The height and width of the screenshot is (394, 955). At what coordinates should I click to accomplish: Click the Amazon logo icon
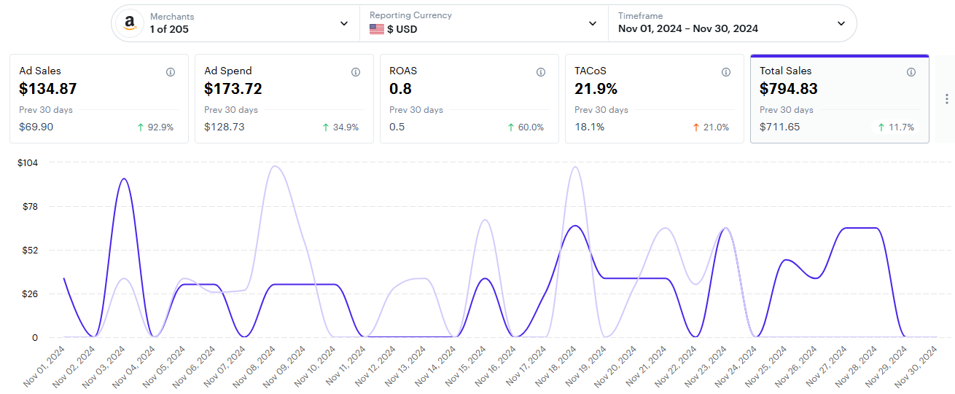point(130,23)
